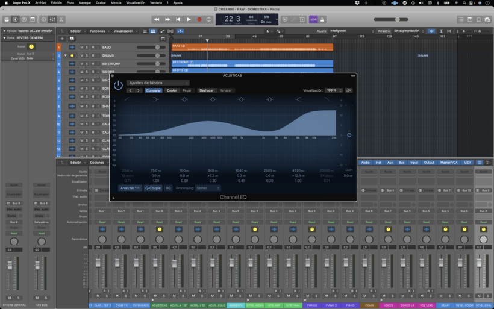
Task: Go to previous preset with left arrow
Action: [131, 90]
